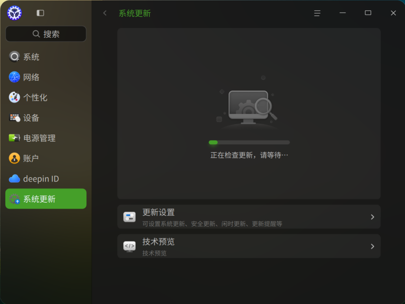The width and height of the screenshot is (405, 304).
Task: Click the 设备 keyboard-and-mouse icon
Action: click(x=15, y=117)
